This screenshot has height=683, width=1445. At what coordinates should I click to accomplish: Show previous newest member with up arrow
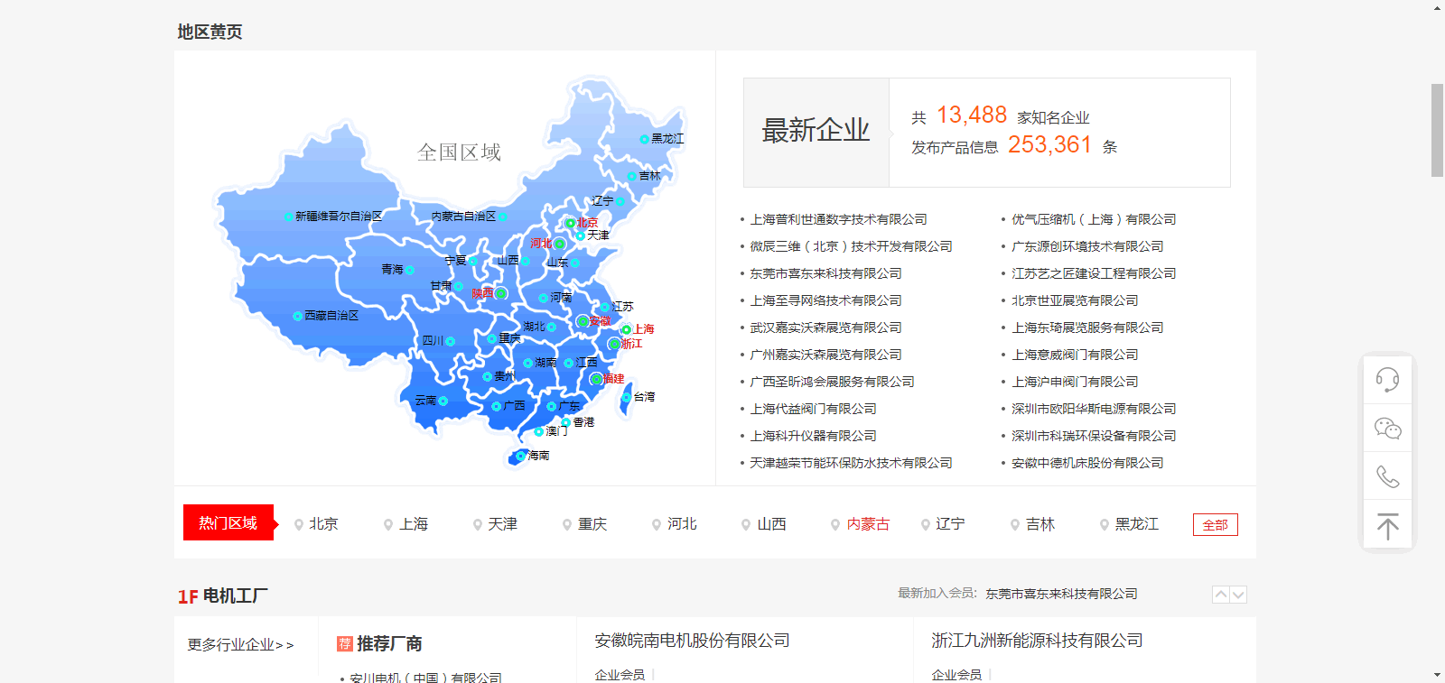pos(1221,595)
